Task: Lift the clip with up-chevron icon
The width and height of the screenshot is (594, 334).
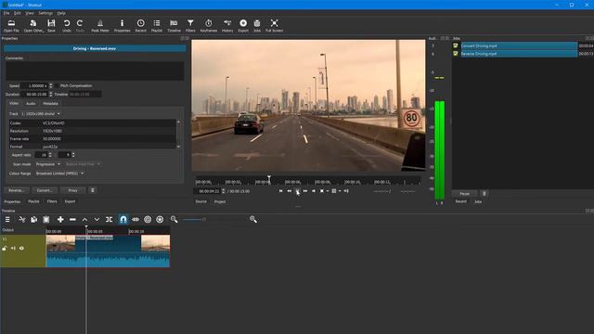Action: click(84, 219)
